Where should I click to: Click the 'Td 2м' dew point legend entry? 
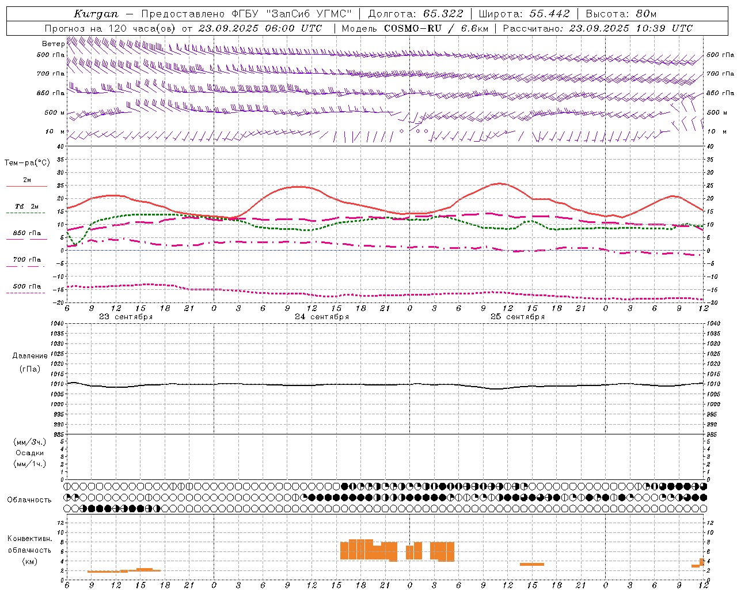pyautogui.click(x=27, y=206)
